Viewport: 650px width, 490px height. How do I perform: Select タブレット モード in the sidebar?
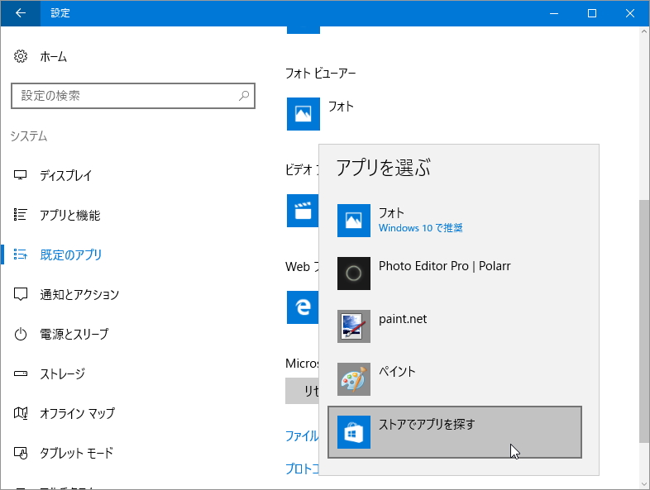(x=76, y=453)
